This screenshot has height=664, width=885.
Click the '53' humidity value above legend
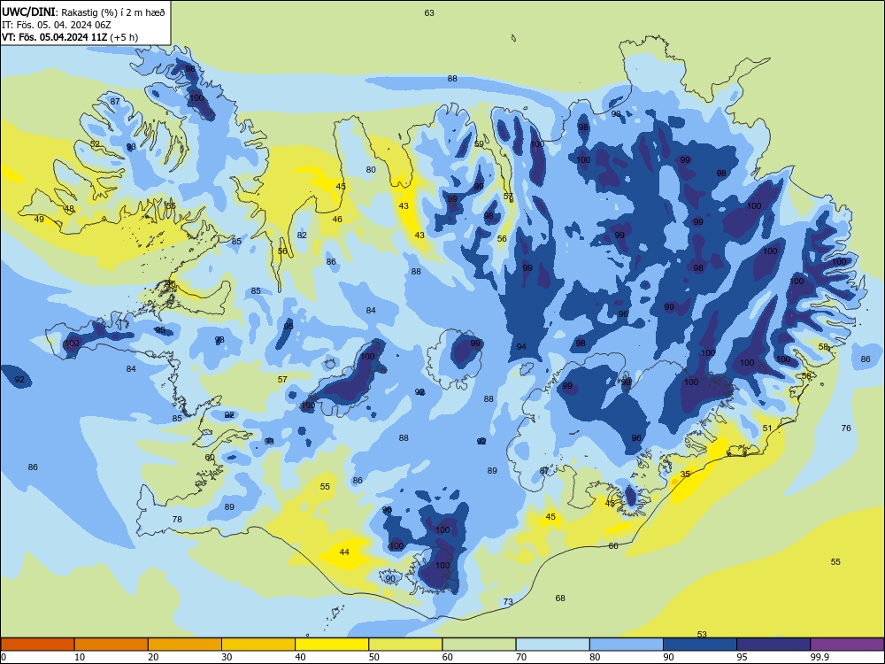point(702,634)
